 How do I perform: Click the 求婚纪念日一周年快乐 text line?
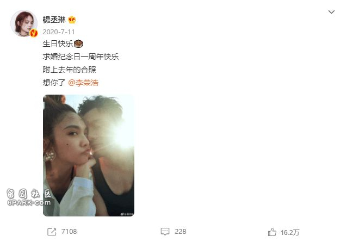click(81, 57)
